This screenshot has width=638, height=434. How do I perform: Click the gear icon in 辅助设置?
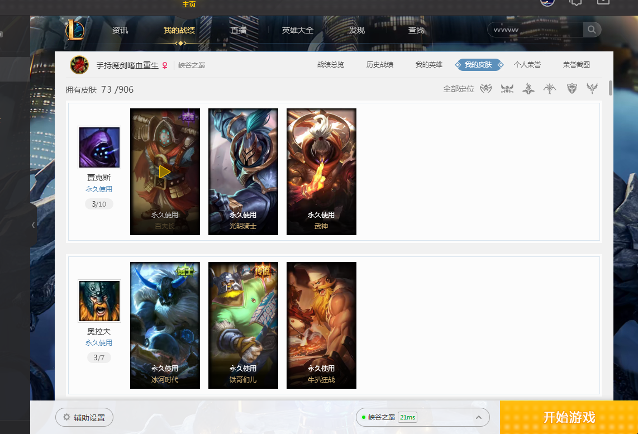click(x=66, y=417)
